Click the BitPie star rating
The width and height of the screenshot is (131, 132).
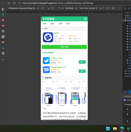(x=73, y=36)
